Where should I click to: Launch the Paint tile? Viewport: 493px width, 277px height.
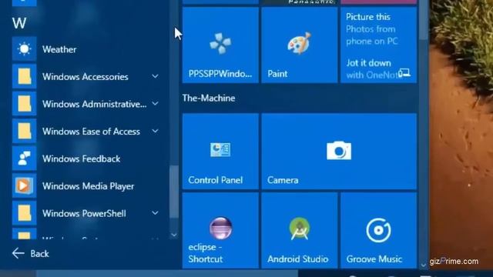[300, 45]
